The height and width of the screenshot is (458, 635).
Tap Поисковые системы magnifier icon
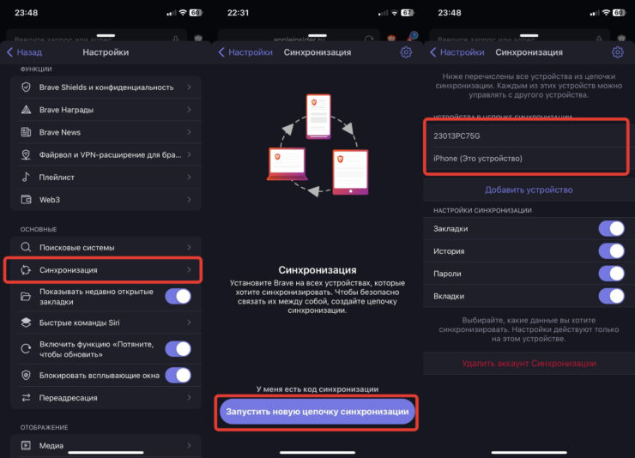coord(26,247)
